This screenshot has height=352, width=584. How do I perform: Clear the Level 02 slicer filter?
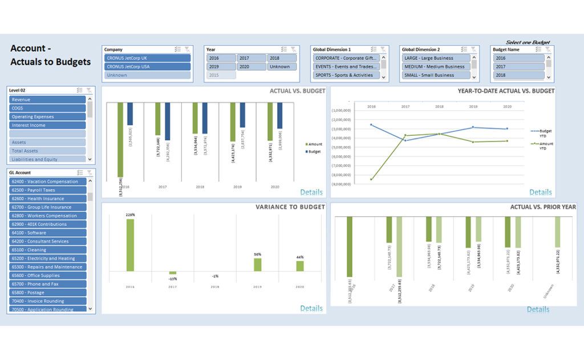[89, 90]
